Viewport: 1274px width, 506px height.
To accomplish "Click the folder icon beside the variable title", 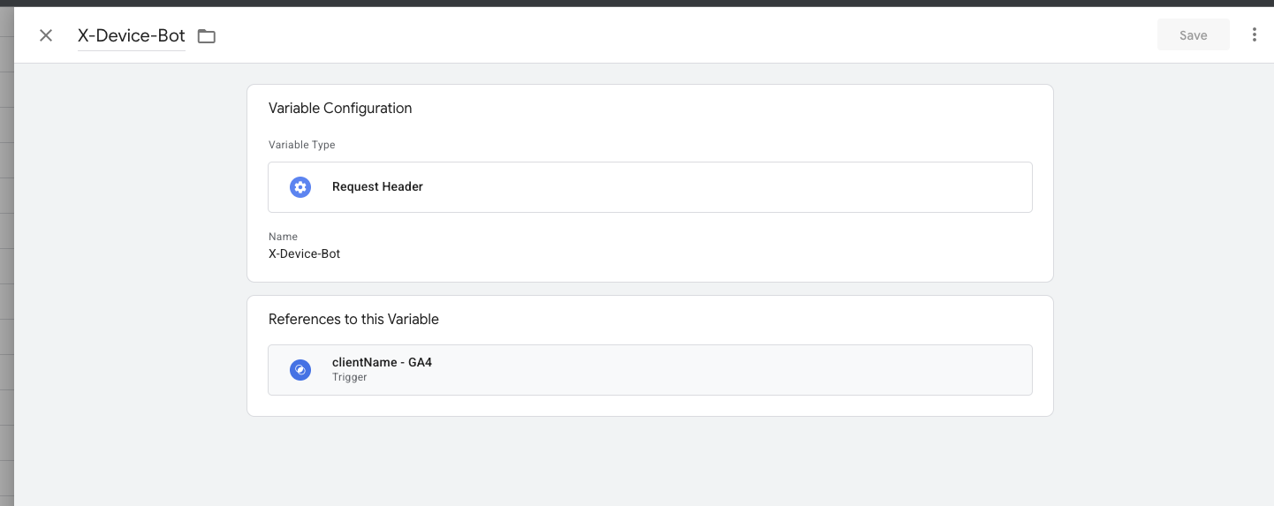I will click(207, 36).
